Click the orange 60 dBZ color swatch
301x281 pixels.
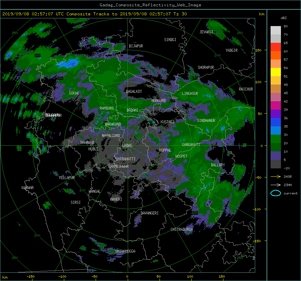pos(276,55)
